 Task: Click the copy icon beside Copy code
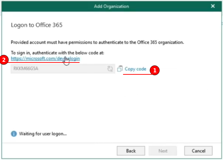tap(120, 69)
